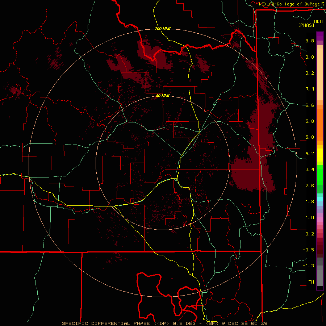
Task: Click the 8.2 color scale value
Action: point(310,73)
